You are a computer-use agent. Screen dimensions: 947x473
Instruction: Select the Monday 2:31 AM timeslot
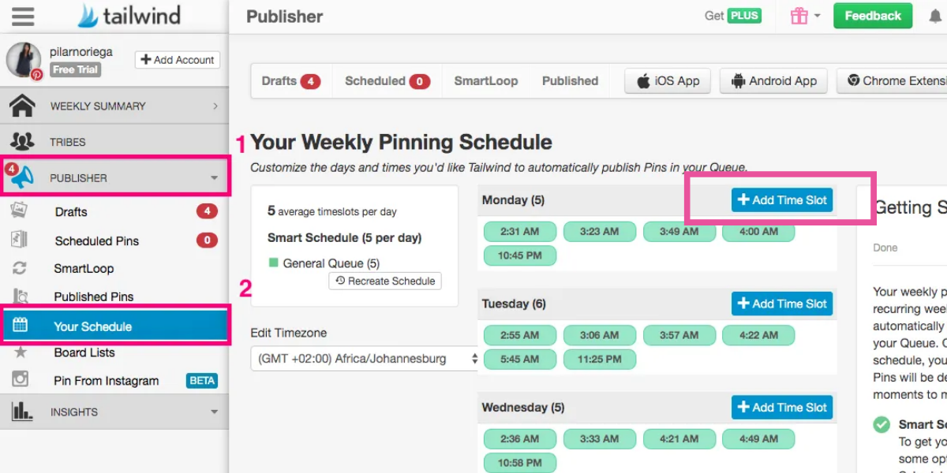click(x=519, y=232)
